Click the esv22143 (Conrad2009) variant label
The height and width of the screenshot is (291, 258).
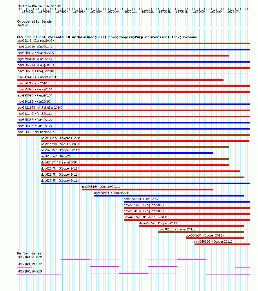pyautogui.click(x=36, y=41)
